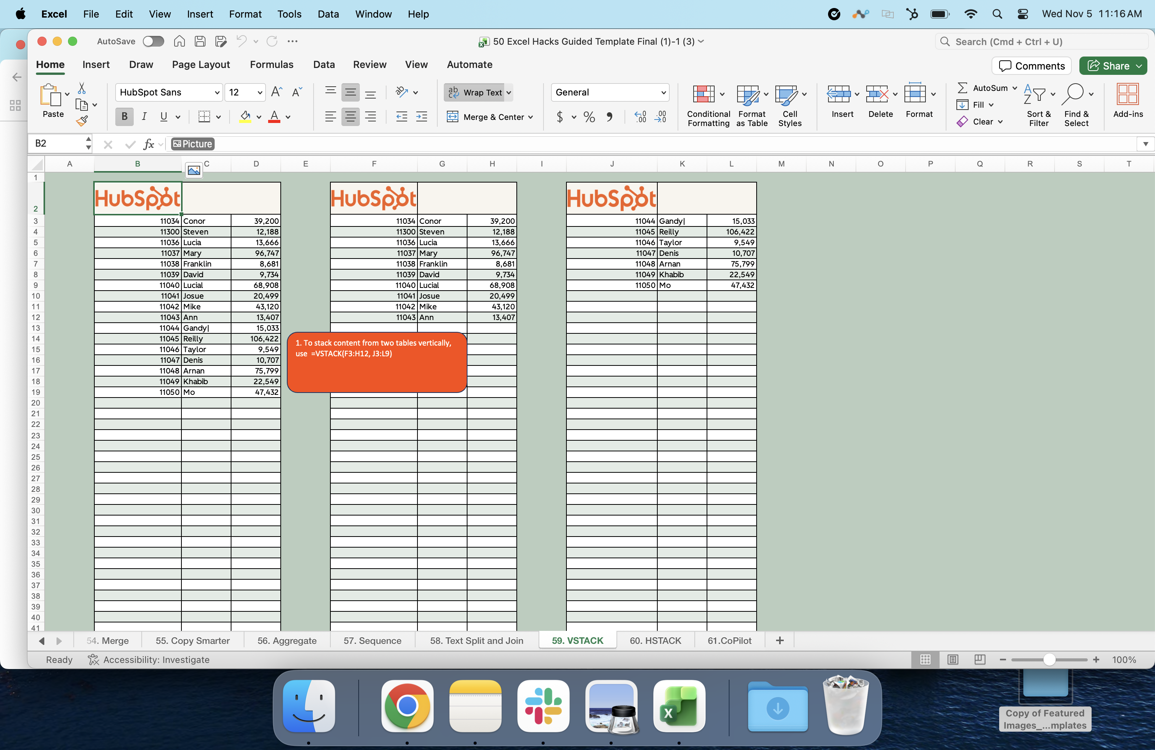Switch to the 60. HSTACK sheet tab
This screenshot has height=750, width=1155.
point(655,640)
